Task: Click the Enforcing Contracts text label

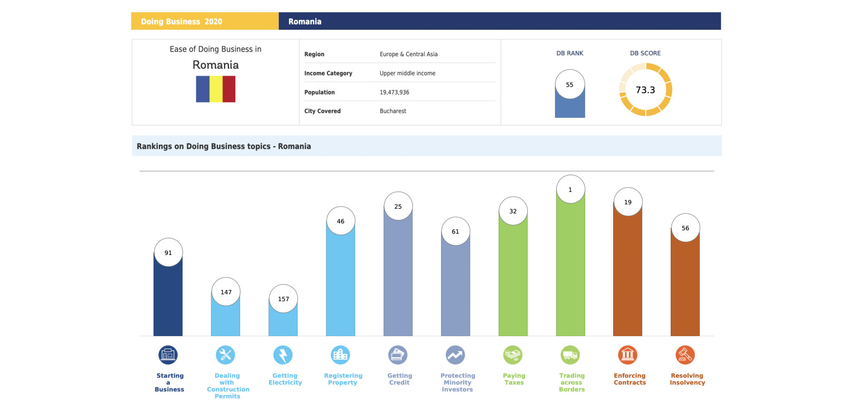Action: pos(629,379)
